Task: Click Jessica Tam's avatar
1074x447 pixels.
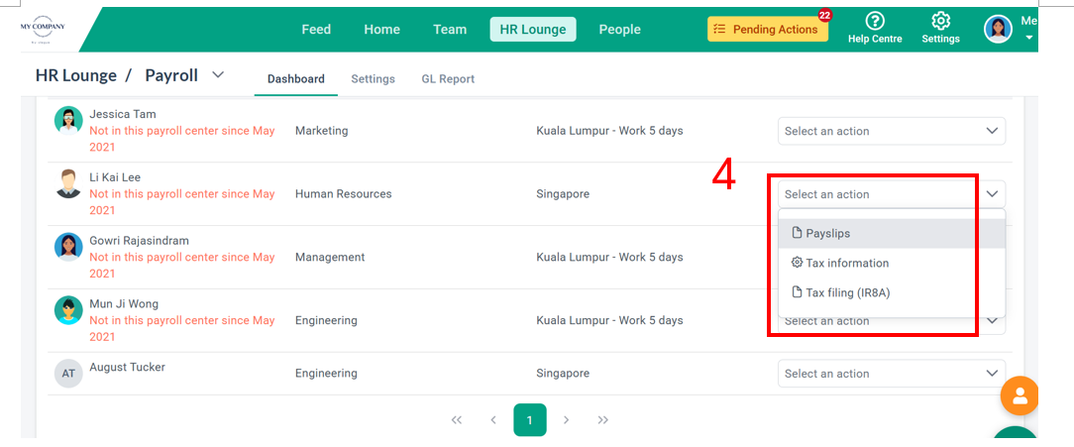Action: point(68,121)
